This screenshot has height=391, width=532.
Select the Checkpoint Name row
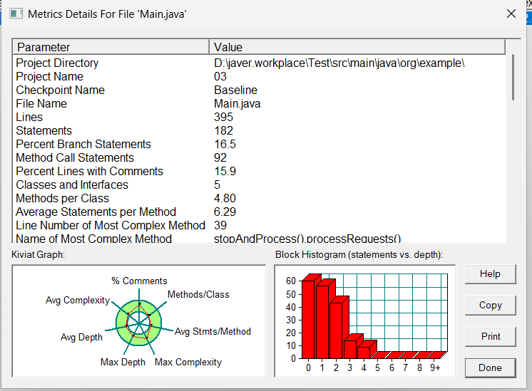coord(260,90)
